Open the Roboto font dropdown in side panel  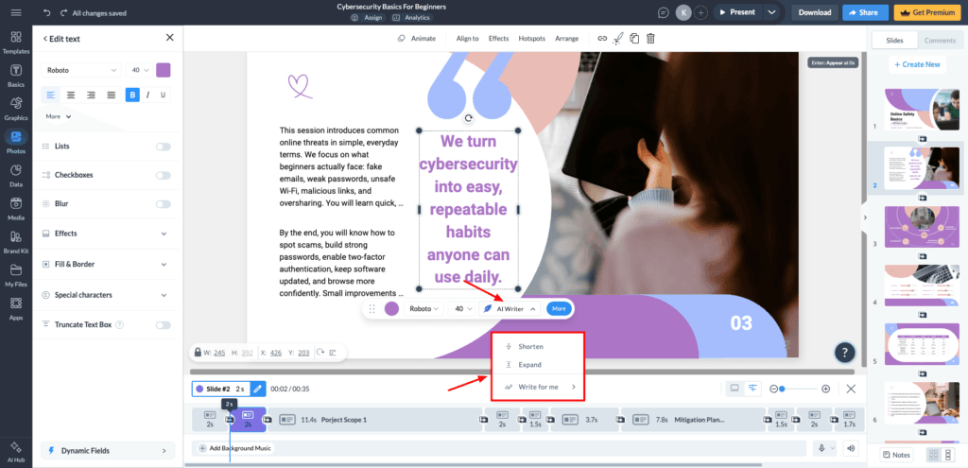coord(81,70)
